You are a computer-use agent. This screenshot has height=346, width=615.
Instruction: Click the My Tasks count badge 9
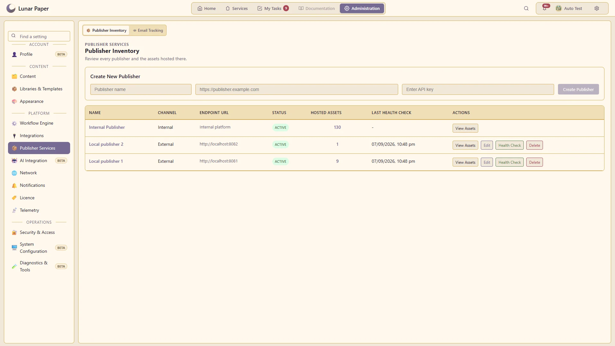(286, 8)
